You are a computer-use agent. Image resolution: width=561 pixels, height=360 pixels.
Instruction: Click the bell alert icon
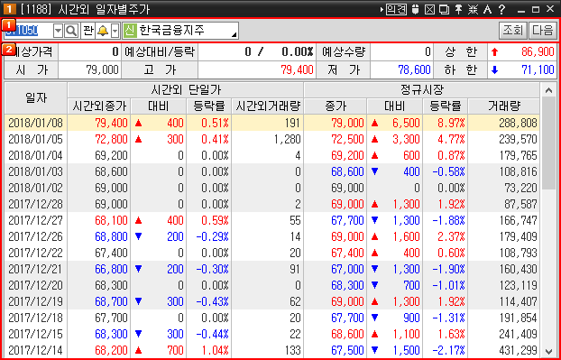coord(103,32)
